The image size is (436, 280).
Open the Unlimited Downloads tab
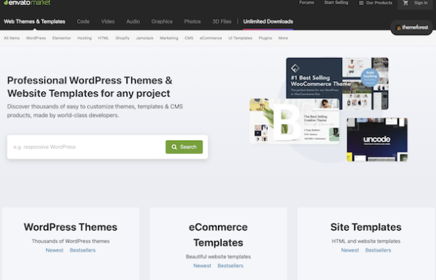(x=268, y=21)
